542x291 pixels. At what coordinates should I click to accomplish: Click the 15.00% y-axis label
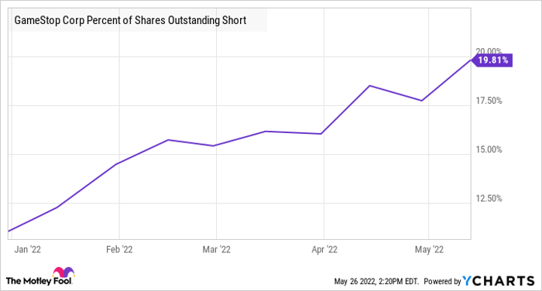[x=489, y=149]
